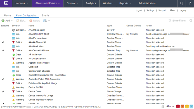
Task: Sort by the Type column header
Action: (109, 26)
